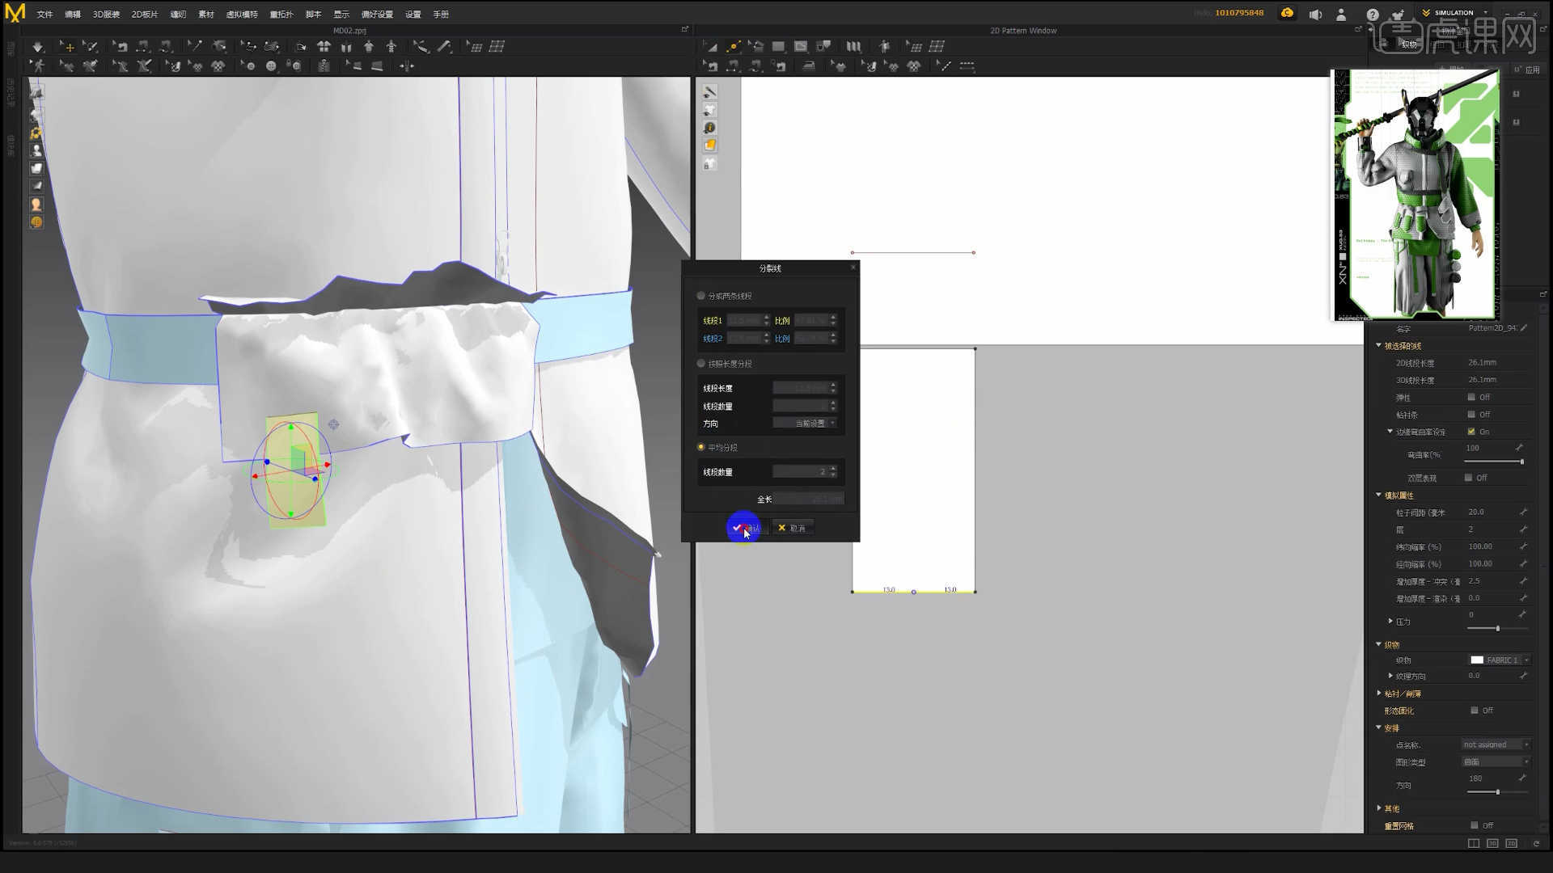Collapse the 模拟属性 section in the property panel
Viewport: 1553px width, 873px height.
click(1379, 495)
